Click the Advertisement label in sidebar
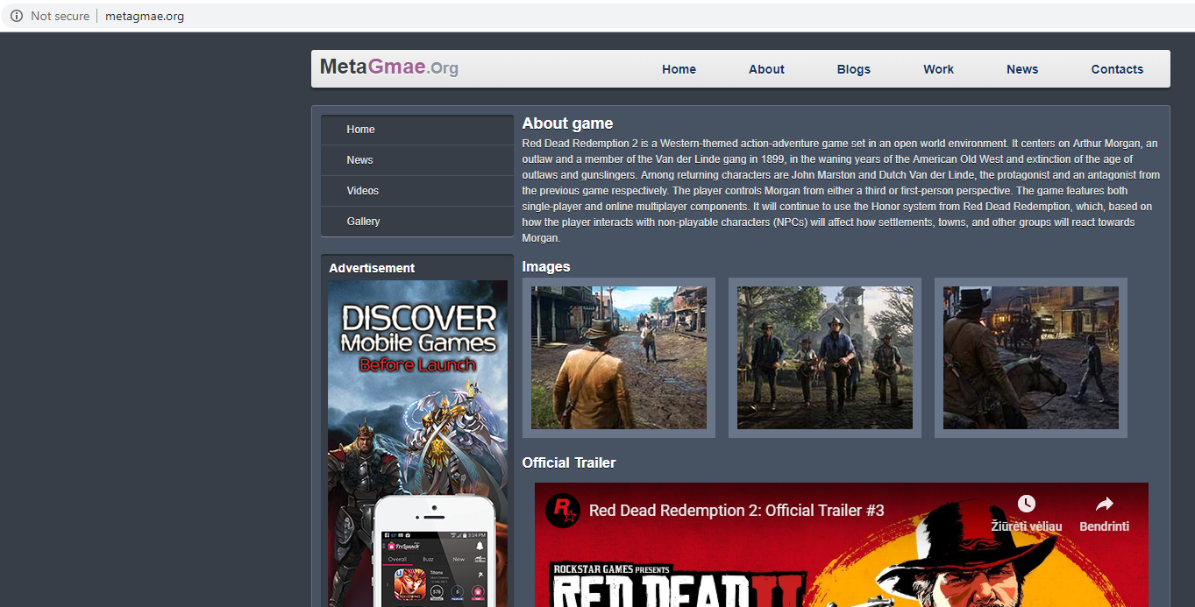This screenshot has height=607, width=1195. [372, 268]
